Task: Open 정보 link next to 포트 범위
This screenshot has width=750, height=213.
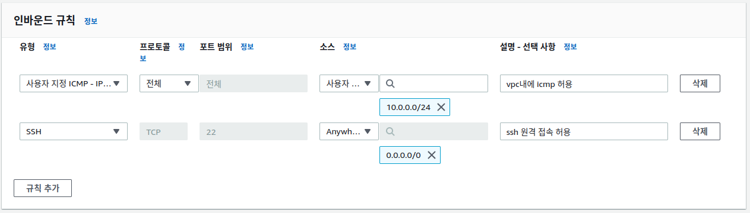Action: 247,47
